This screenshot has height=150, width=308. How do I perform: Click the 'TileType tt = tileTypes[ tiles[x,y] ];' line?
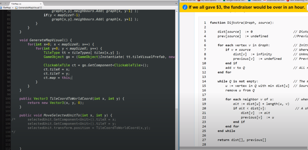click(82, 53)
